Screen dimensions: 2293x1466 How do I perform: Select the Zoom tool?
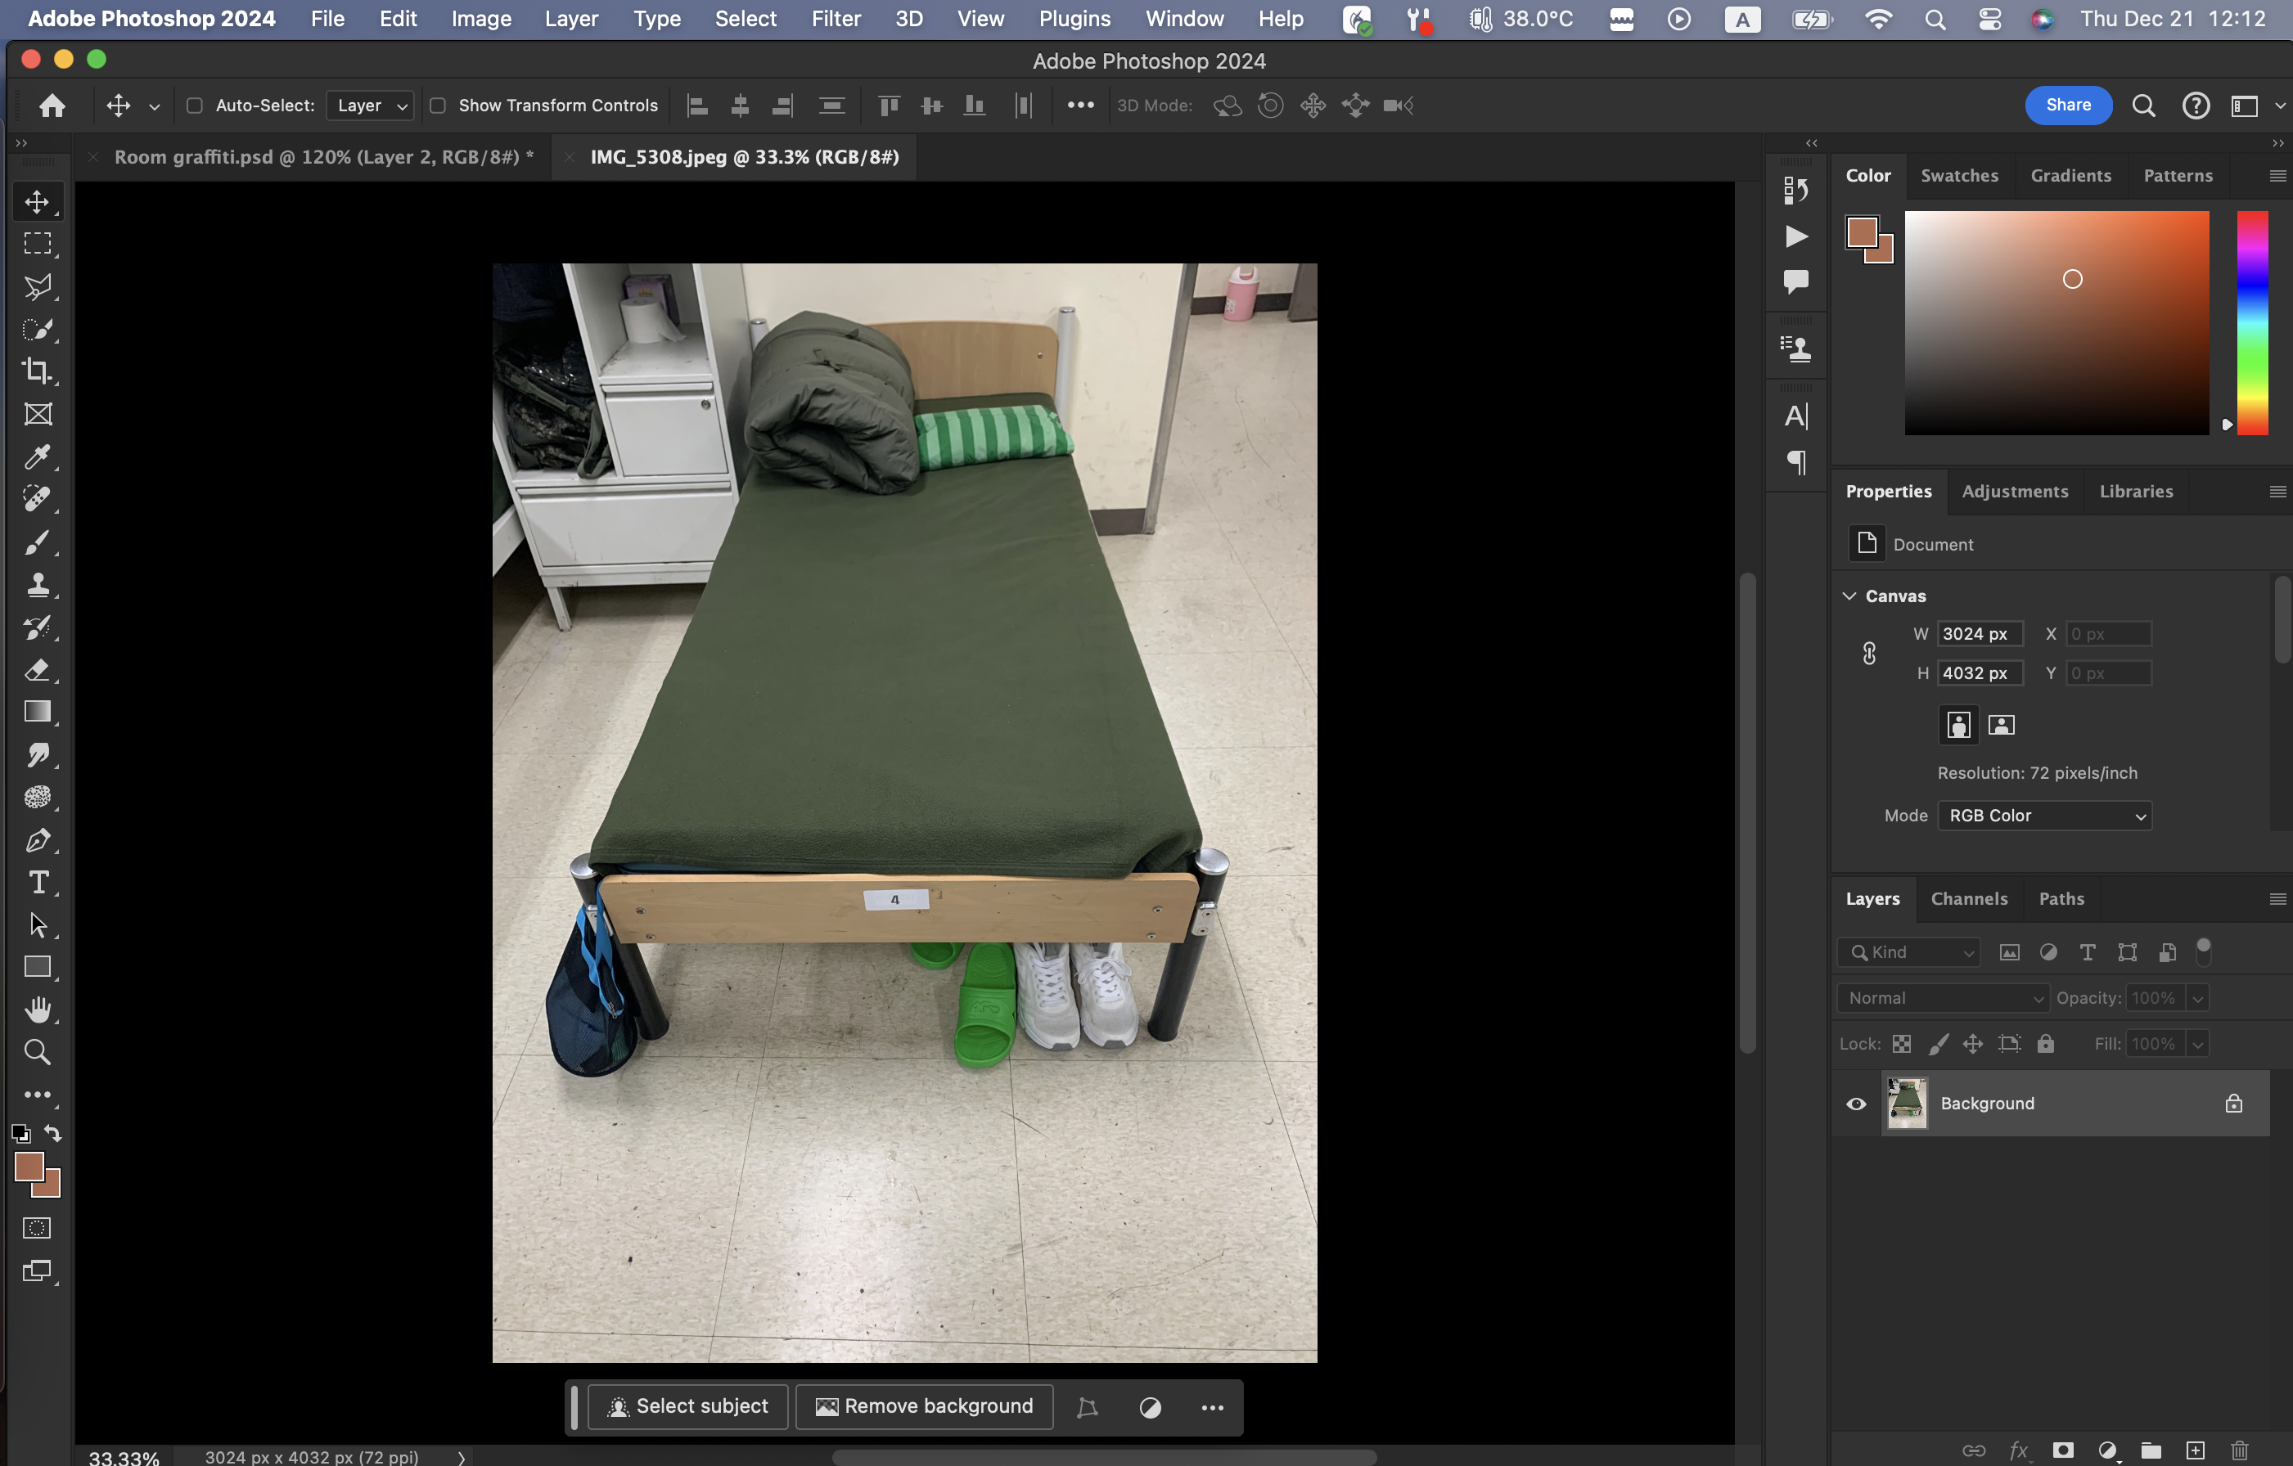tap(37, 1052)
